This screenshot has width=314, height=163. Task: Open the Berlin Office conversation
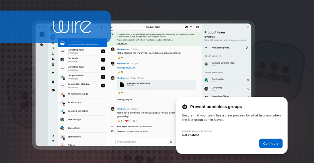(x=82, y=137)
